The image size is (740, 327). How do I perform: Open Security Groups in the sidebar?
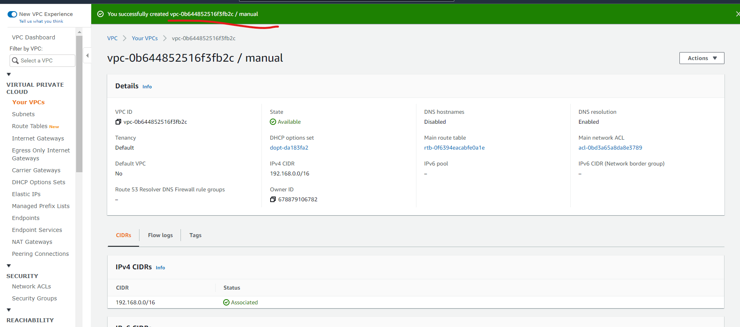pos(34,298)
